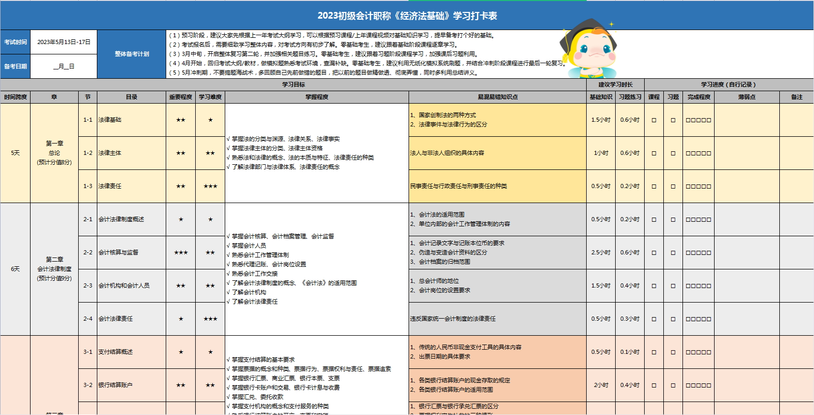Tick the 课程 checkbox in row 1-1
The image size is (814, 415).
click(x=654, y=120)
